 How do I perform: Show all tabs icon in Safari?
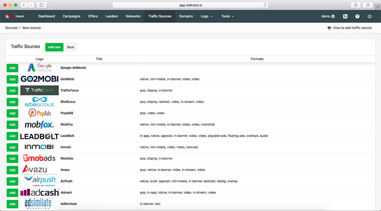click(367, 5)
